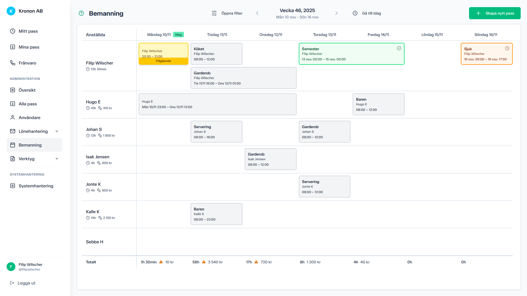Expand the Verktyg submenu chevron
Screen dimensions: 527x296
point(57,159)
